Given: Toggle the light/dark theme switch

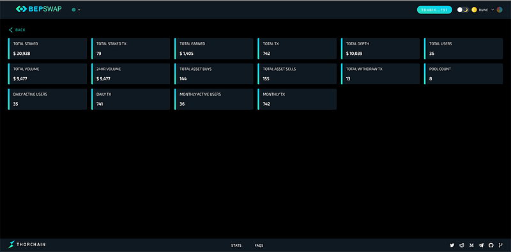Looking at the screenshot, I should [462, 10].
